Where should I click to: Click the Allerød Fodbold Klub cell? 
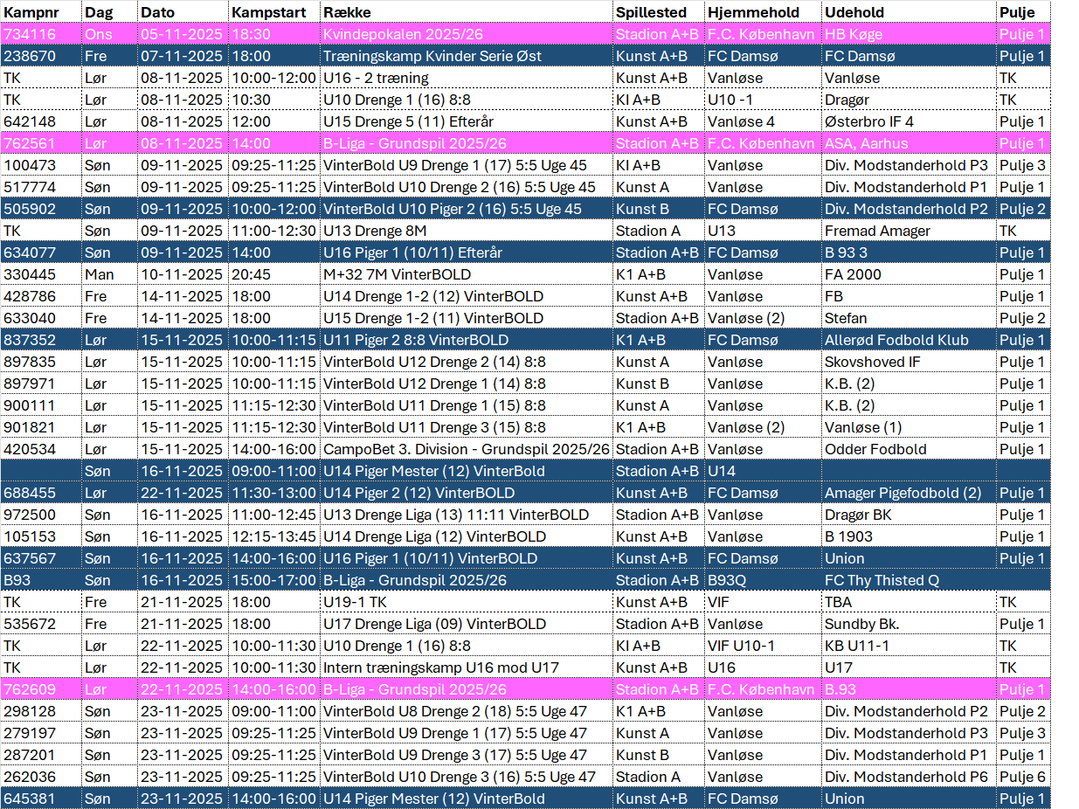pos(896,340)
